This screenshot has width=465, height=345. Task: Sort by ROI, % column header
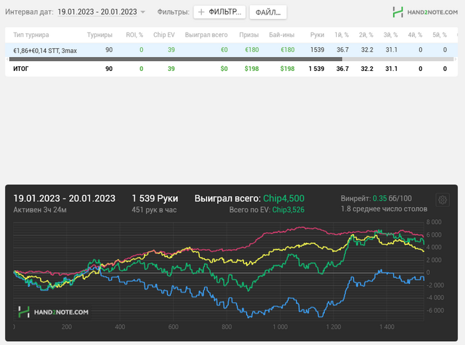(134, 35)
